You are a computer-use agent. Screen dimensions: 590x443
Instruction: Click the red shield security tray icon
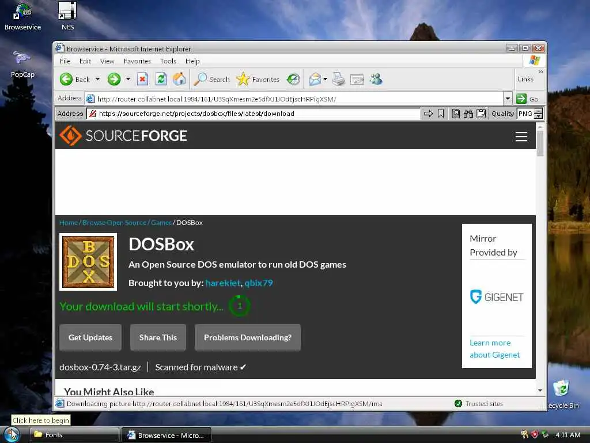[x=535, y=434]
